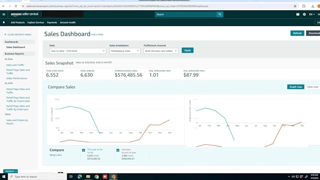Open Explore Services in the navigation bar
This screenshot has width=320, height=180.
pyautogui.click(x=36, y=23)
